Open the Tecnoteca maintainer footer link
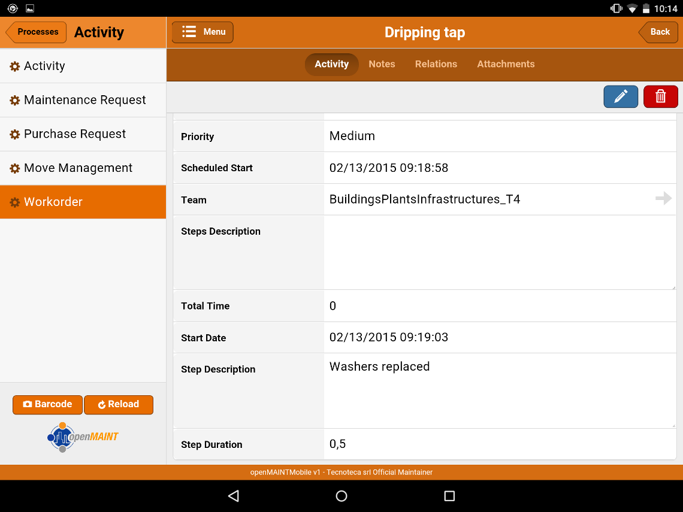Screen dimensions: 683x512 point(341,472)
